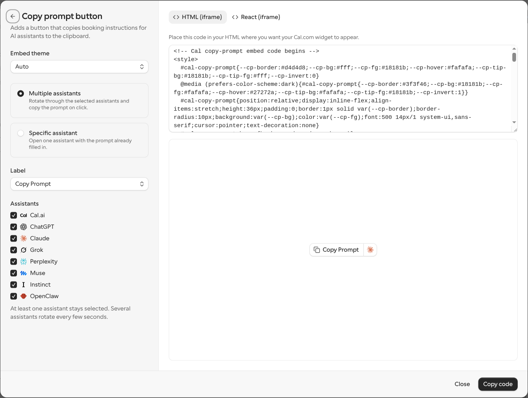Click the Muse logo icon

24,273
